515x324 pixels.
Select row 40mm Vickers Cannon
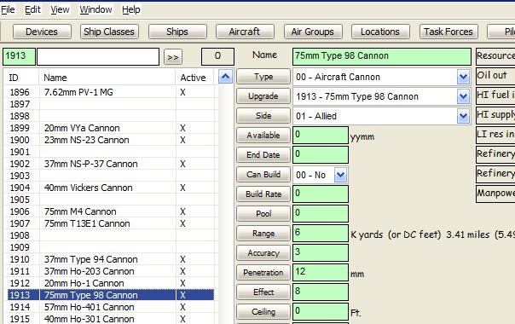tap(111, 188)
